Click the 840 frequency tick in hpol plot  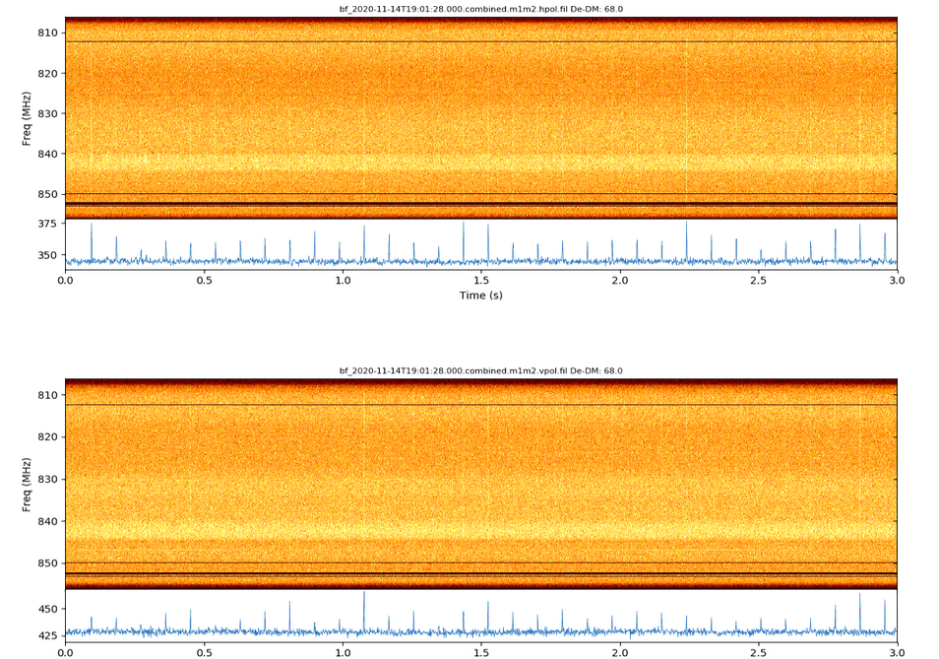point(48,154)
